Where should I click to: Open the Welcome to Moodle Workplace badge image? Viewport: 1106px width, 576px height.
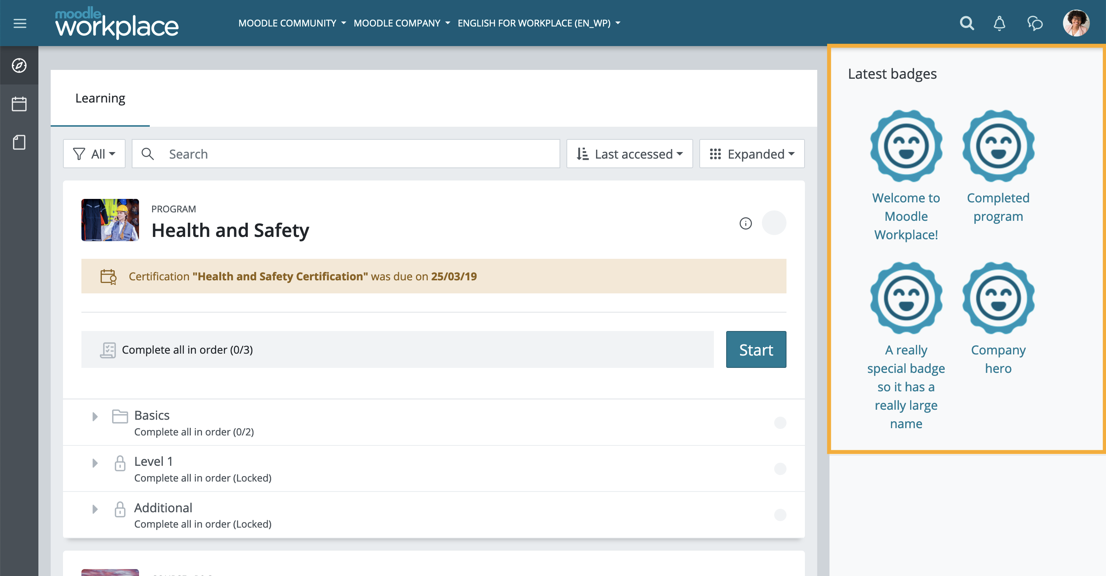tap(906, 146)
